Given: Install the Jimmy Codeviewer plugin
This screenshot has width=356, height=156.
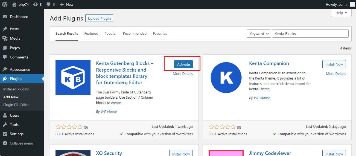Looking at the screenshot, I should (x=334, y=154).
